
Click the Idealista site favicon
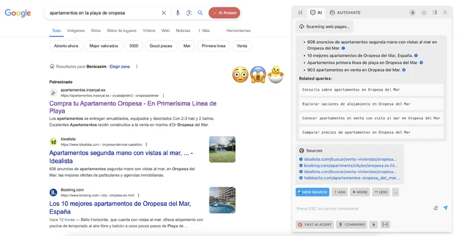coord(53,142)
